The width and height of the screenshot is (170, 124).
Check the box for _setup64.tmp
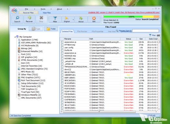point(62,61)
